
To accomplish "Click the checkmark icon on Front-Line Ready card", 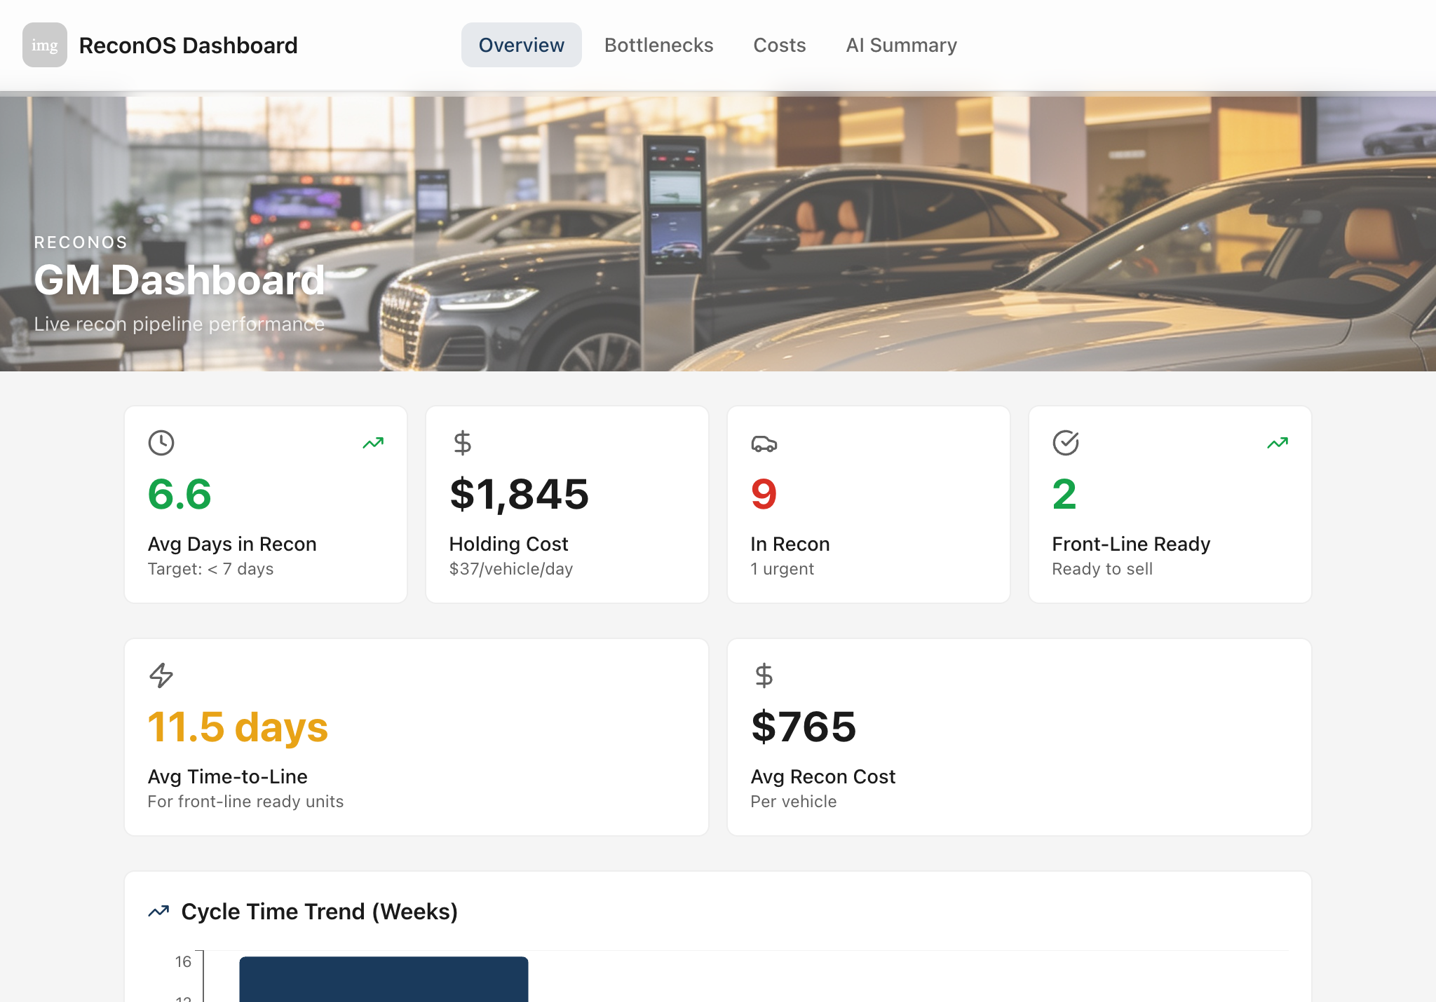I will click(x=1066, y=443).
